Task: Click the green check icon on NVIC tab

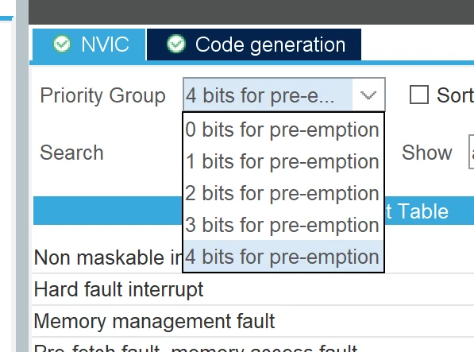Action: 62,44
